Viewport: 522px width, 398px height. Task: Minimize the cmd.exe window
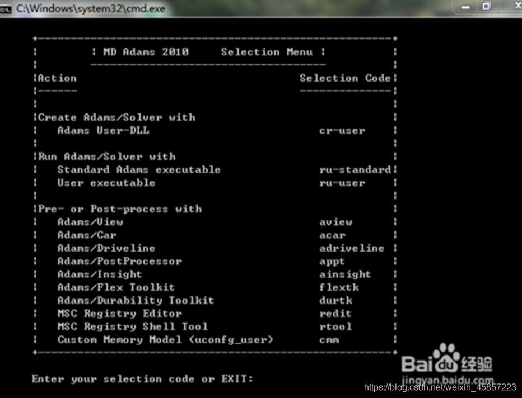coord(465,7)
